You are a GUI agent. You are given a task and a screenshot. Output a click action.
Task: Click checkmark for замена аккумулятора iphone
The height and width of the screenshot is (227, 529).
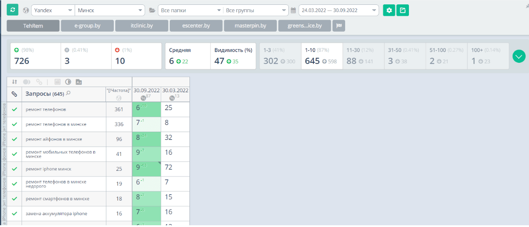click(15, 214)
